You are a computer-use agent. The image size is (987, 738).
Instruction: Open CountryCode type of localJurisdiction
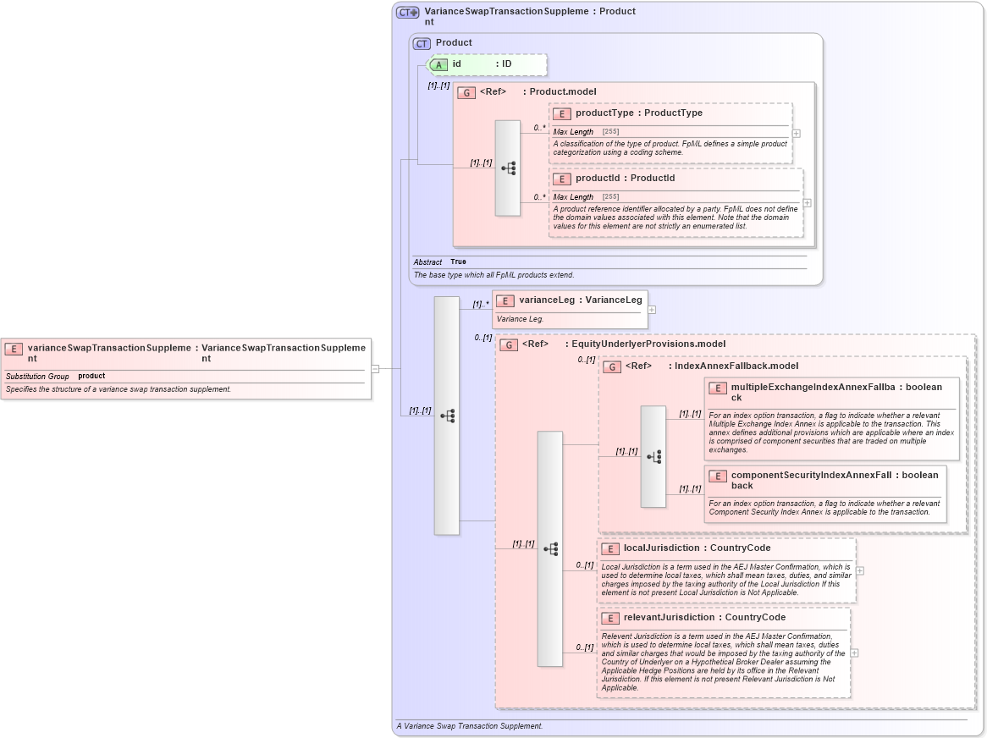pyautogui.click(x=740, y=548)
